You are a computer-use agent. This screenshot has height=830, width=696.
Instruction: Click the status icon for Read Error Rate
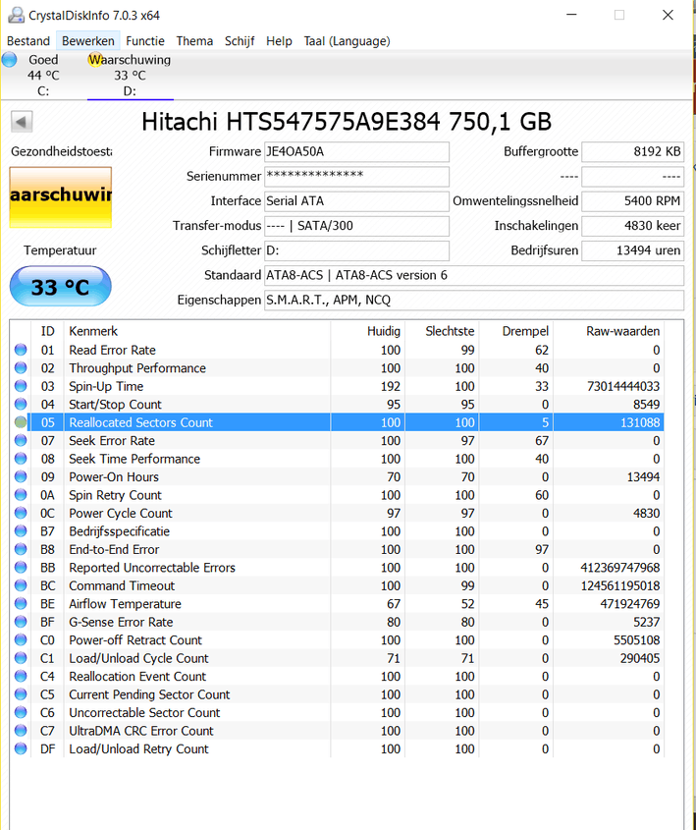(21, 350)
